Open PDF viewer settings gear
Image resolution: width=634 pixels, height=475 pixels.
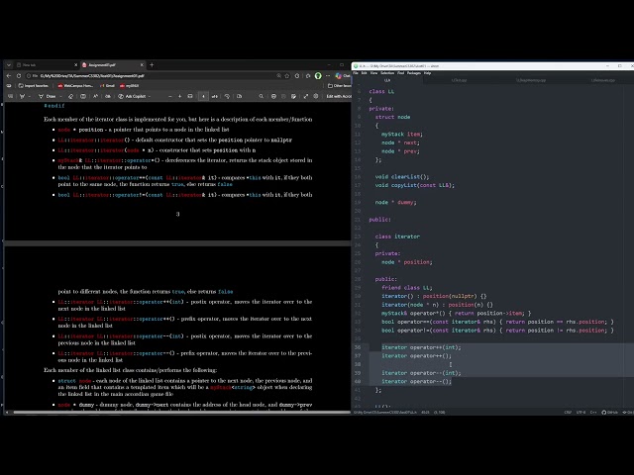(x=316, y=96)
